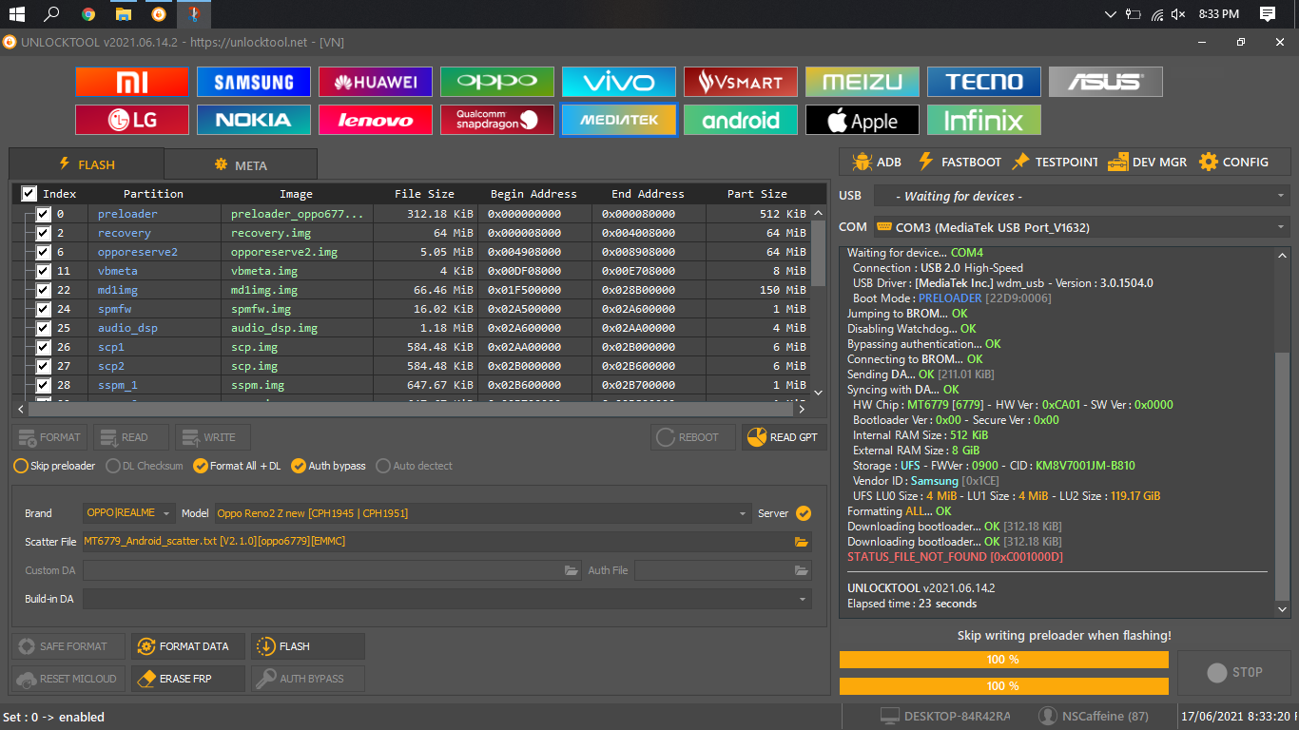Pick the Infinix brand tile
1299x730 pixels.
pyautogui.click(x=984, y=120)
